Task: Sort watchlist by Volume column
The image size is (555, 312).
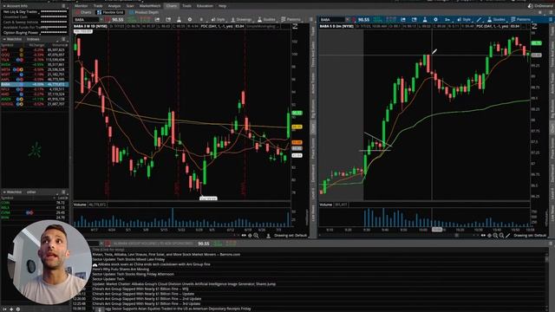Action: pyautogui.click(x=59, y=45)
